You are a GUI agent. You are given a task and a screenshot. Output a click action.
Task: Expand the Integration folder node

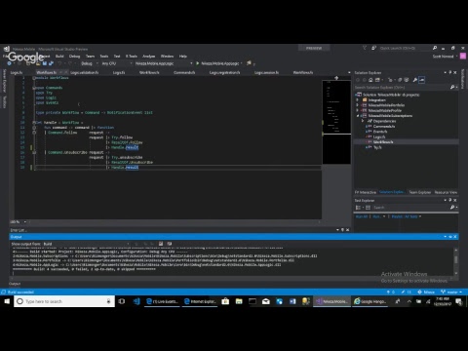tap(358, 99)
